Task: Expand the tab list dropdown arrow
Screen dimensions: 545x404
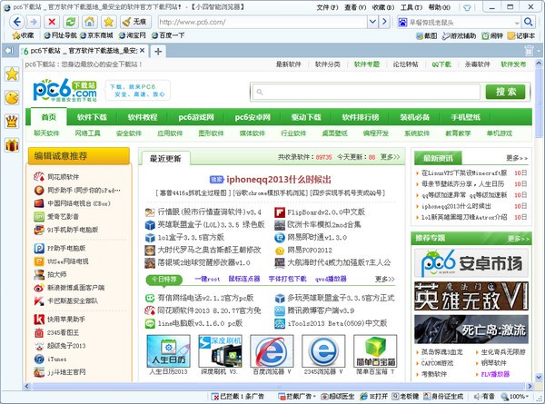Action: (539, 51)
